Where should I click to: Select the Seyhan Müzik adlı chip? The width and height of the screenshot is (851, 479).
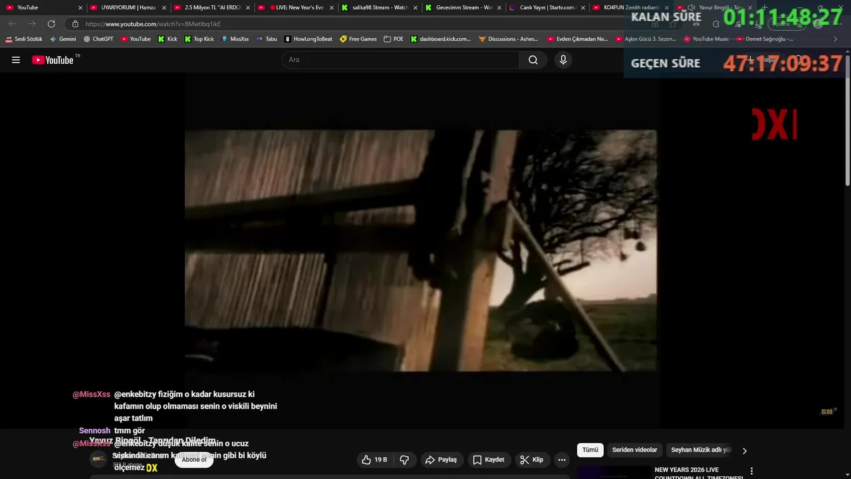pos(700,450)
